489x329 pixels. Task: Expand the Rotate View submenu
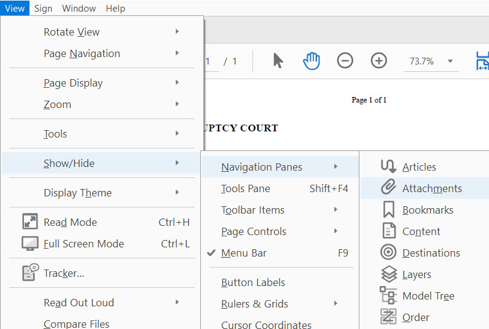[101, 32]
